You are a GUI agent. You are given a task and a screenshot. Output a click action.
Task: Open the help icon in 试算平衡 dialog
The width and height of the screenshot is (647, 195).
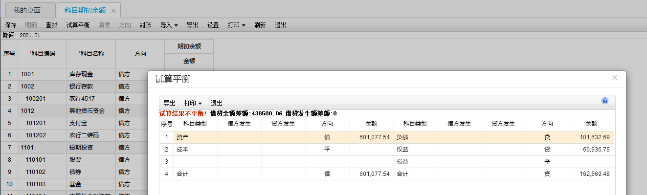(x=605, y=101)
